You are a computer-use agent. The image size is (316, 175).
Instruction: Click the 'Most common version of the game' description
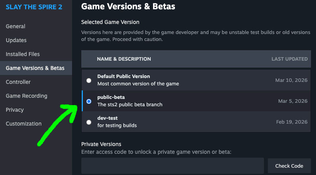[x=138, y=83]
